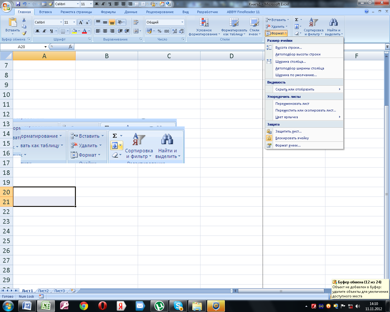Click the fill color yellow bucket swatch

click(x=74, y=31)
